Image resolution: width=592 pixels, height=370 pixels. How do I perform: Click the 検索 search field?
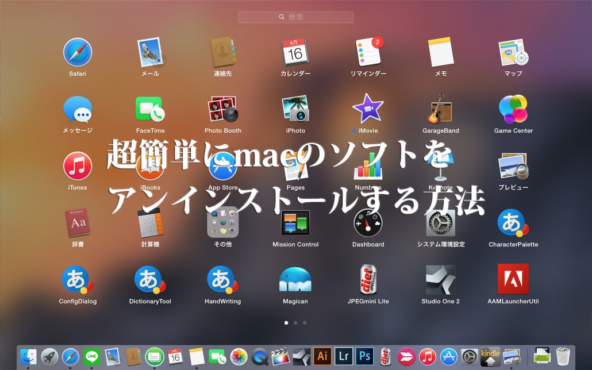pyautogui.click(x=296, y=17)
